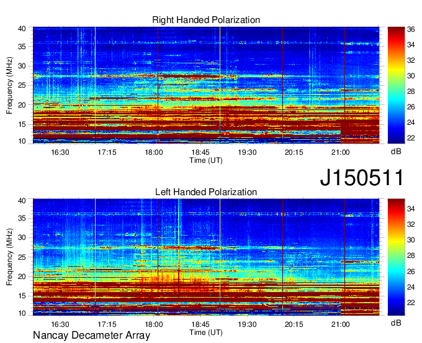The height and width of the screenshot is (343, 422).
Task: Click the 22 value on top color scale
Action: coord(411,138)
